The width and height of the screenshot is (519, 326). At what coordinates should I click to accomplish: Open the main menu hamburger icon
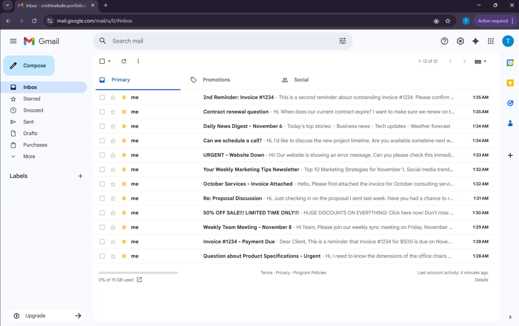coord(13,41)
